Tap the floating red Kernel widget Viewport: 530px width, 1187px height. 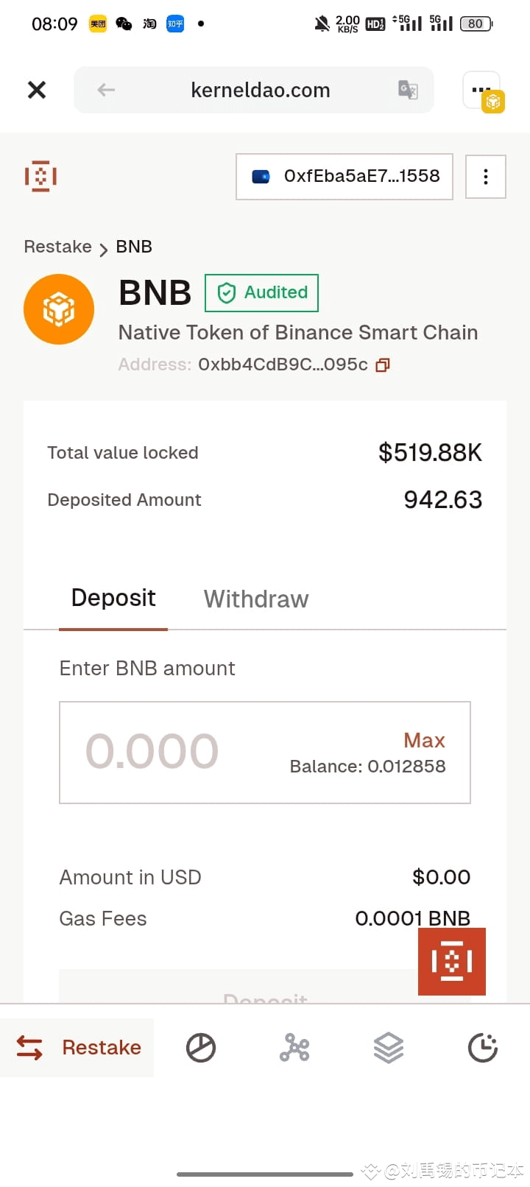451,961
